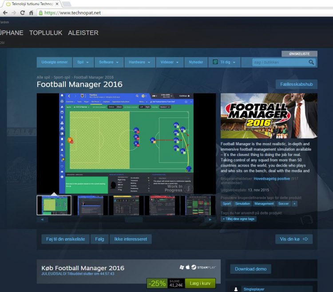Click the Til dig green icon
This screenshot has width=333, height=292.
coord(215,62)
